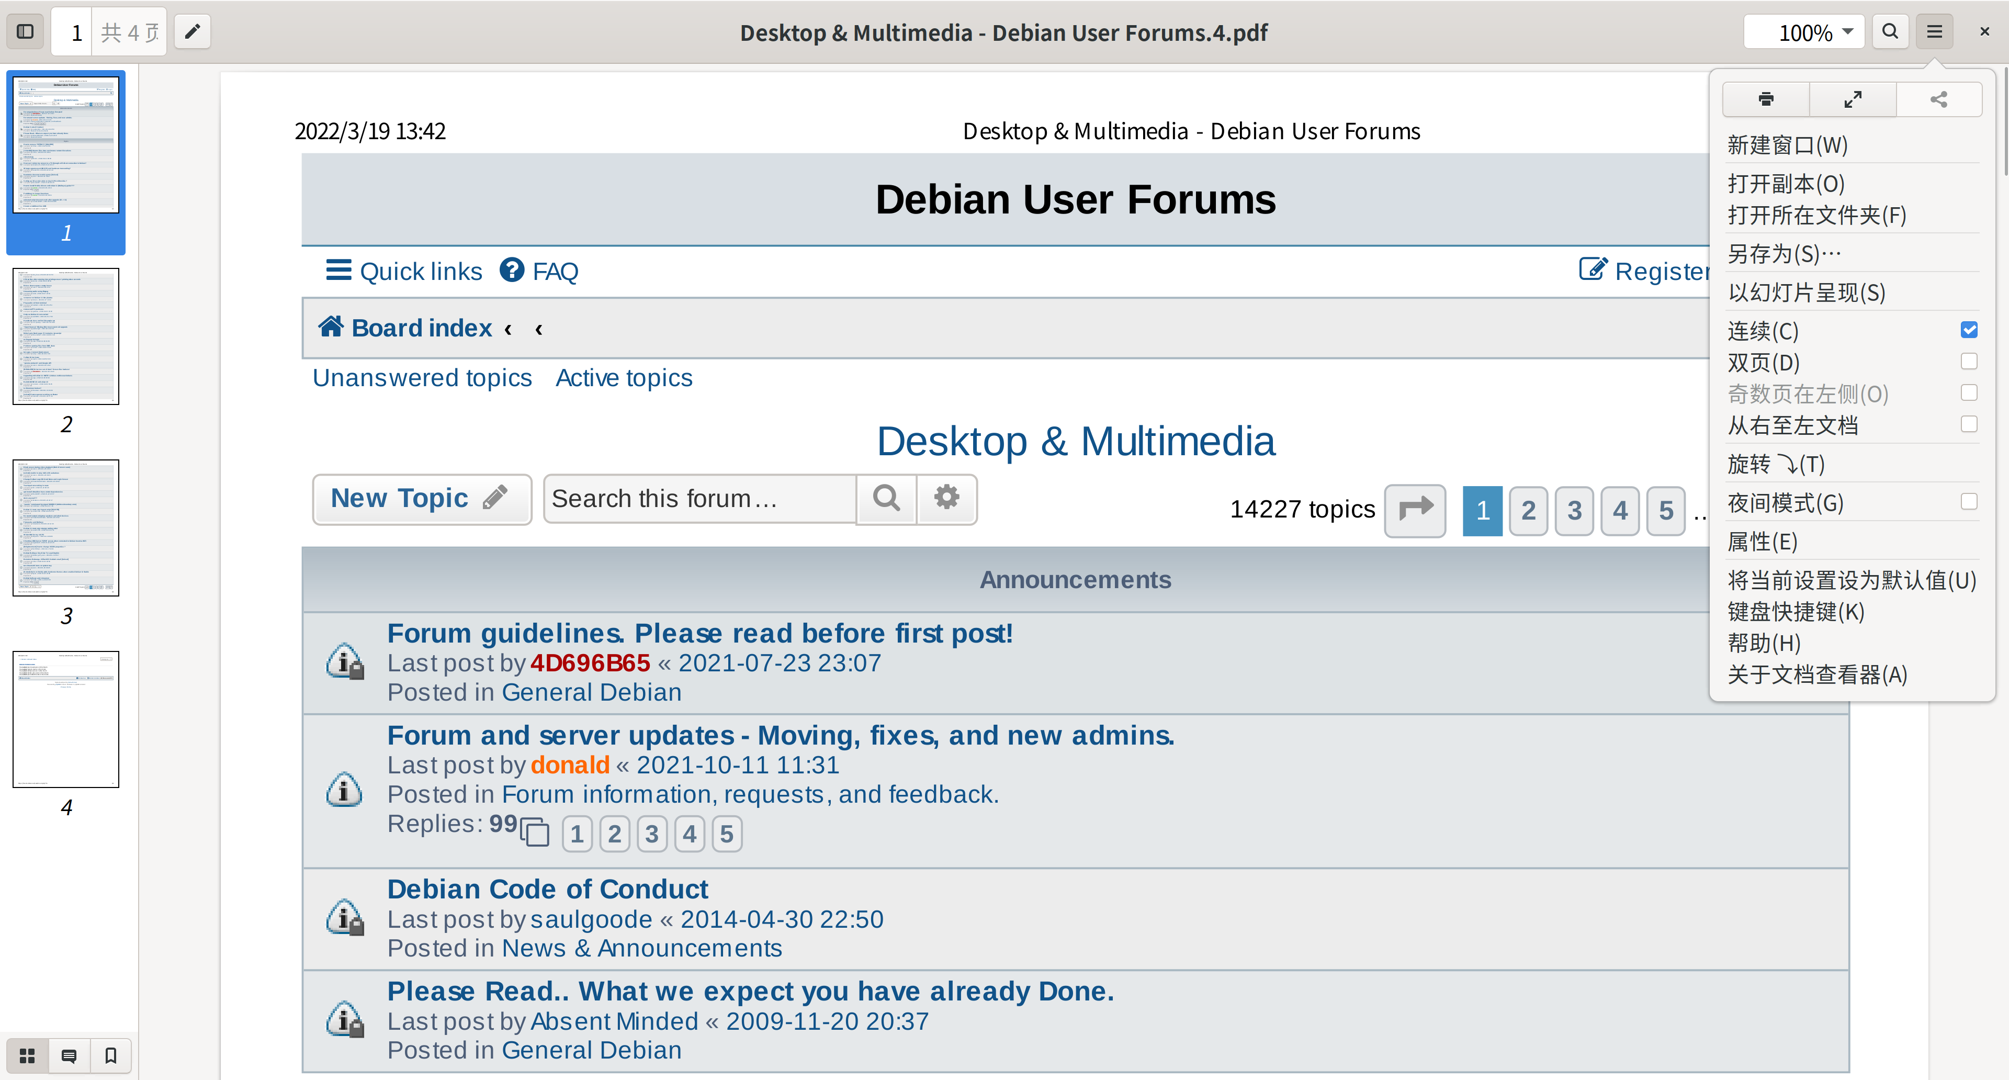Click announcement icon beside Please Read topic

pyautogui.click(x=345, y=1020)
